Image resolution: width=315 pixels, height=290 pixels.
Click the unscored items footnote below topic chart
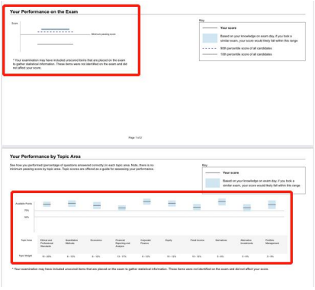click(x=140, y=269)
